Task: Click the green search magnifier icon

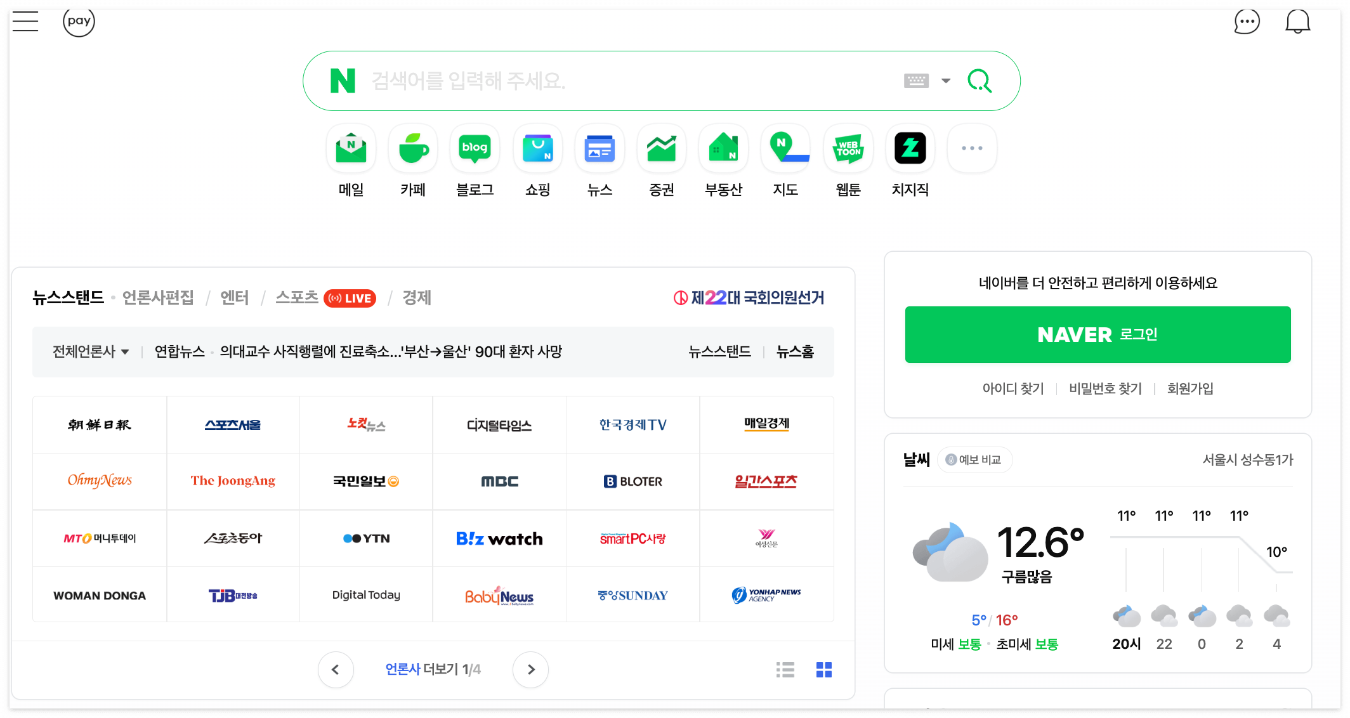Action: pyautogui.click(x=979, y=81)
